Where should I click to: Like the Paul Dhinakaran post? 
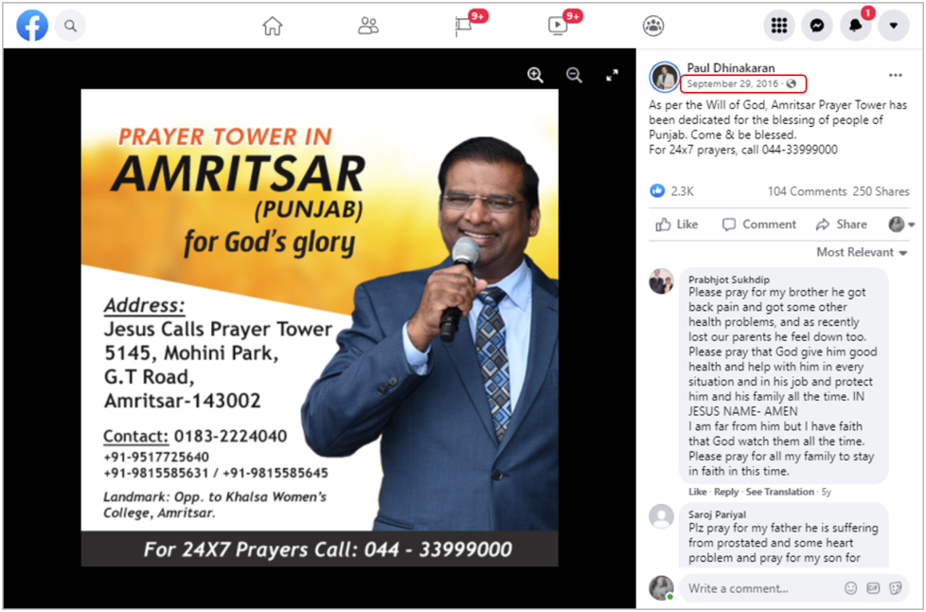click(x=677, y=225)
